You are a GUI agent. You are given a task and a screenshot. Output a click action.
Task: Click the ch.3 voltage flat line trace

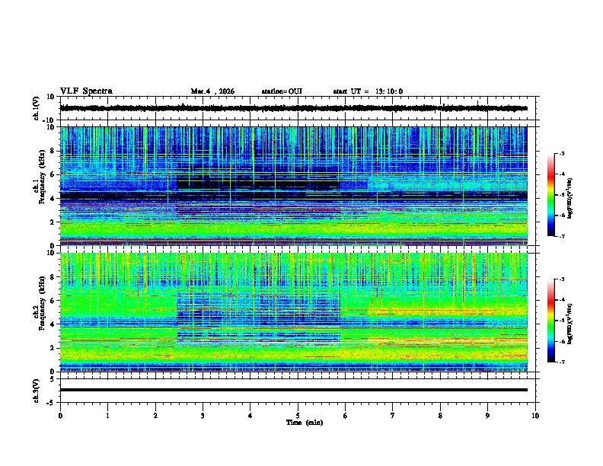[294, 390]
